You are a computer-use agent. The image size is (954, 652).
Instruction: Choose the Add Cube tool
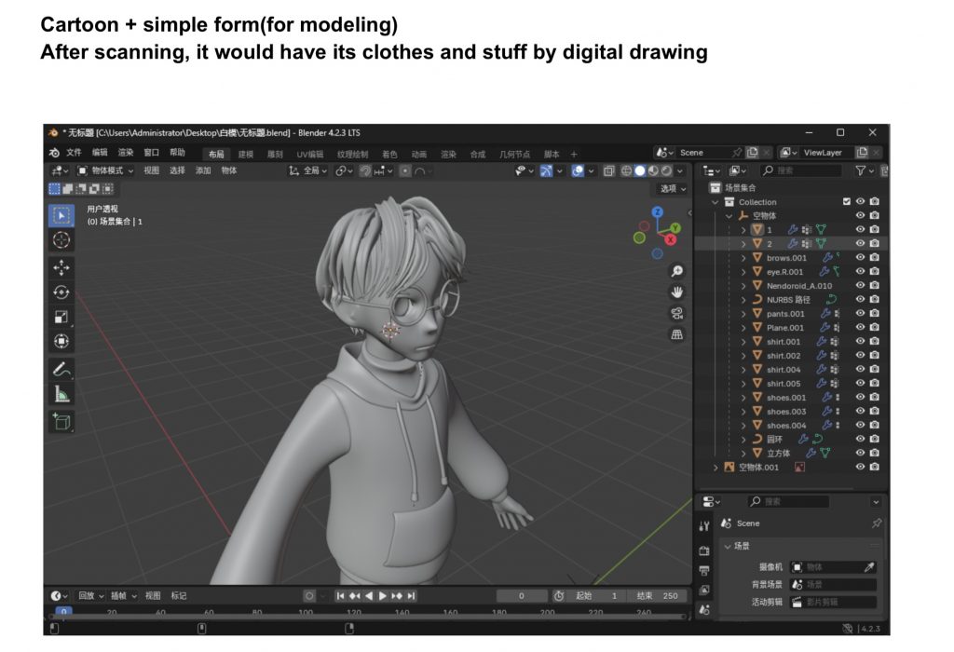[61, 422]
